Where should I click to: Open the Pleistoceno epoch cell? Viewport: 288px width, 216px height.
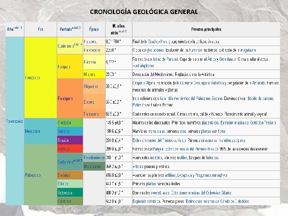coord(94,50)
